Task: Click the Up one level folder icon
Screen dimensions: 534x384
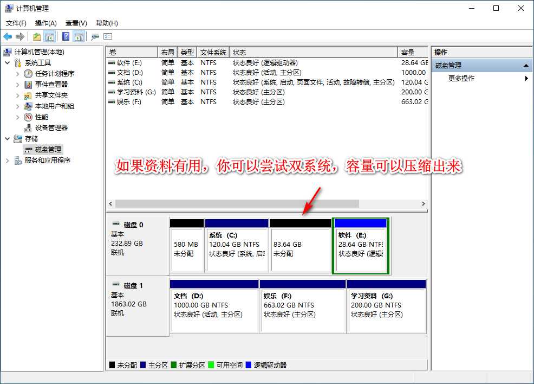Action: tap(37, 36)
